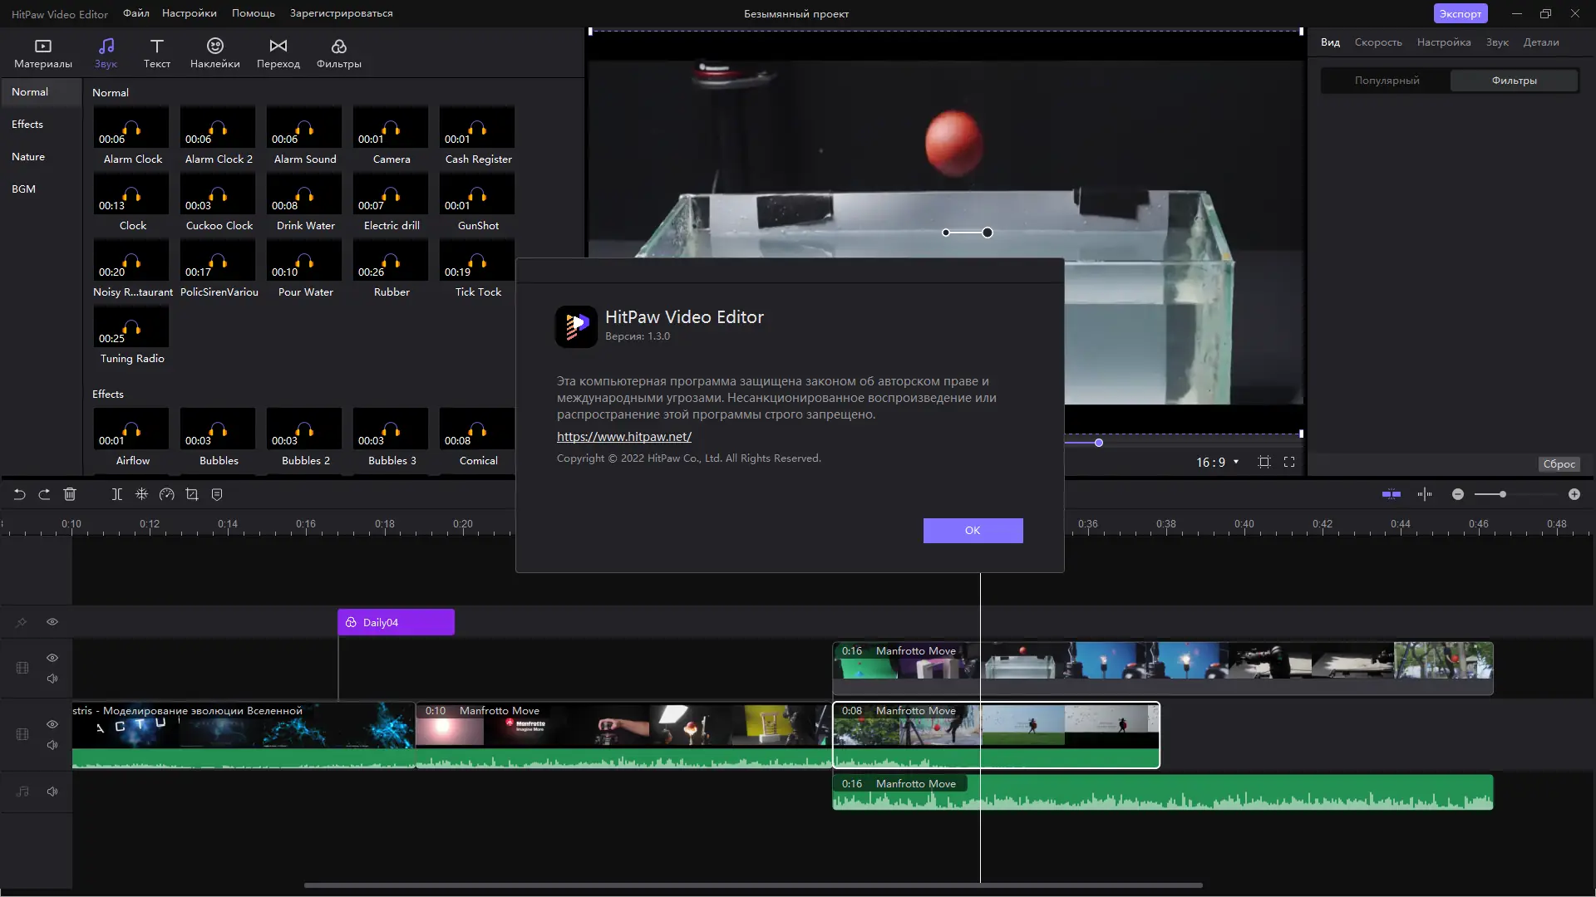Select the crop tool in timeline toolbar
1596x897 pixels.
(192, 494)
